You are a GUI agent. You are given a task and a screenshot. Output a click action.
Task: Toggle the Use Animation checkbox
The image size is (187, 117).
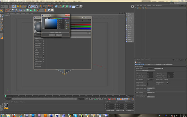coord(147,82)
